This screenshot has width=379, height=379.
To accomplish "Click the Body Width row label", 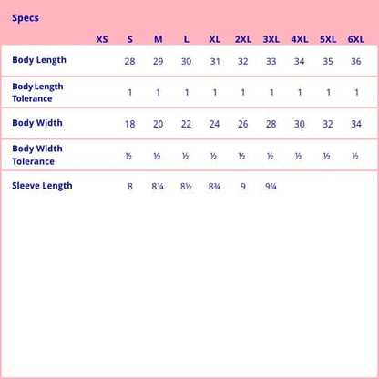I will click(37, 123).
